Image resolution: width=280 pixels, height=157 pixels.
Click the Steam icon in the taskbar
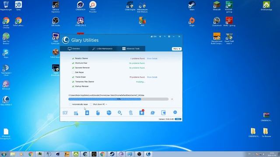click(112, 154)
